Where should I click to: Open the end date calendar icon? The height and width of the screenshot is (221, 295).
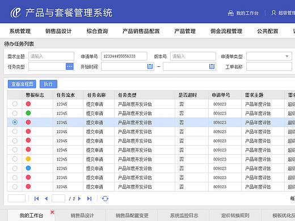pos(212,66)
